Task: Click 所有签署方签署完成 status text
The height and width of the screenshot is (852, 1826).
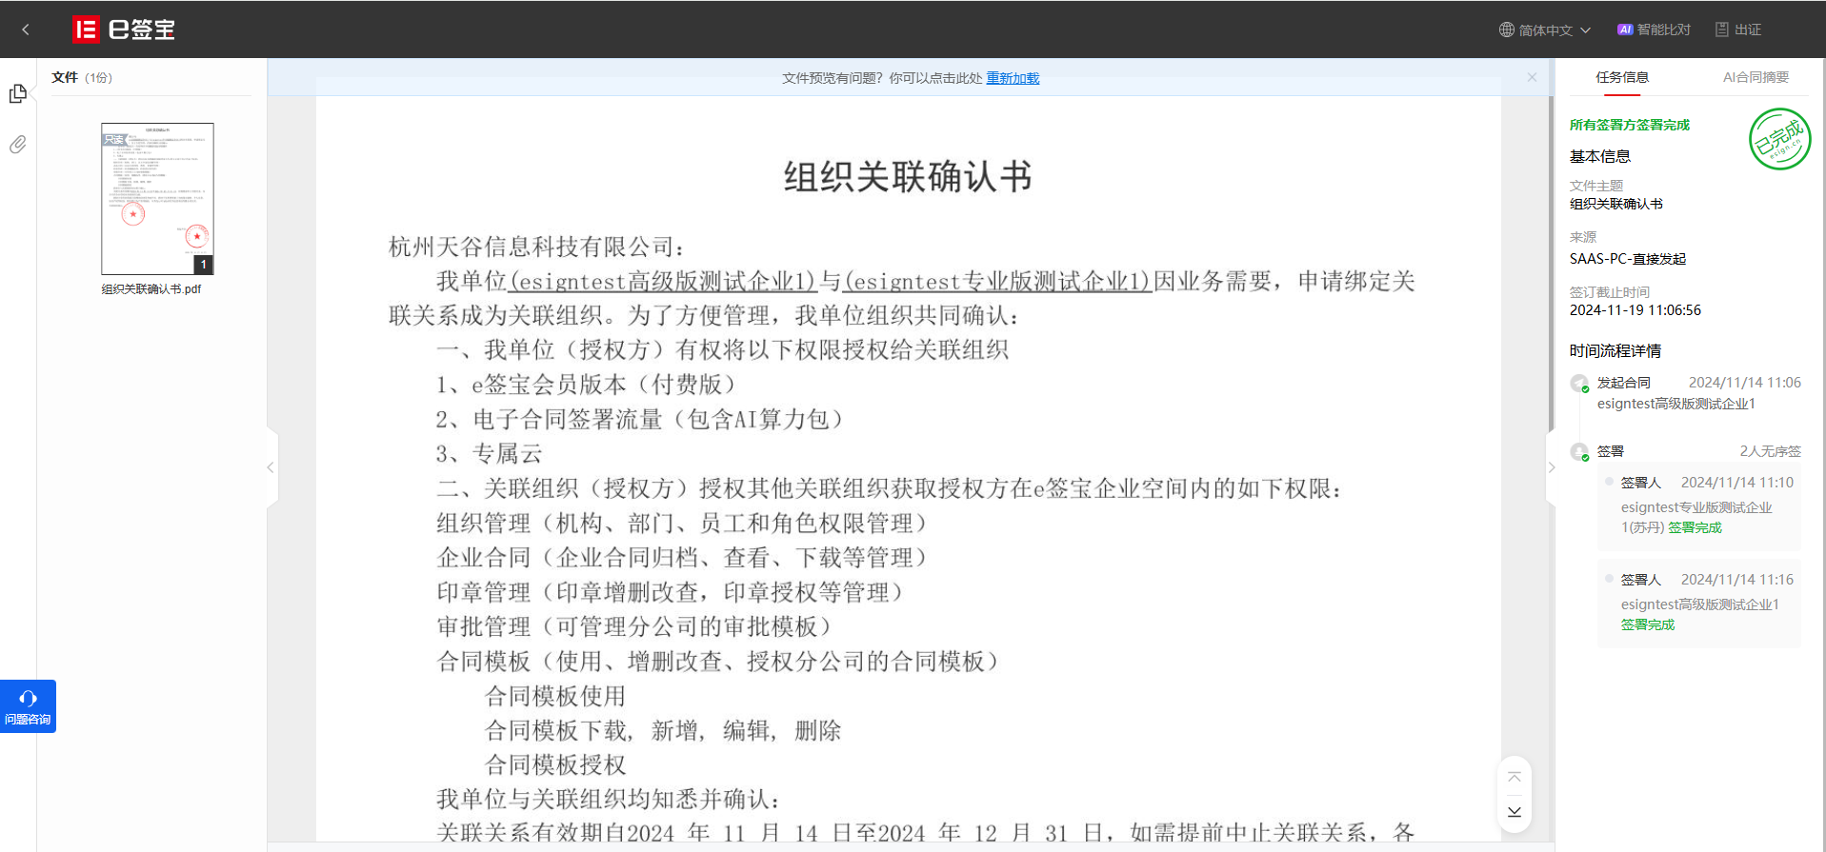Action: [x=1629, y=125]
